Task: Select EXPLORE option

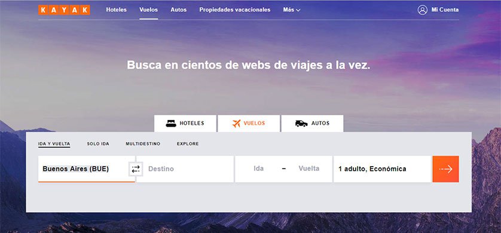Action: click(x=188, y=144)
